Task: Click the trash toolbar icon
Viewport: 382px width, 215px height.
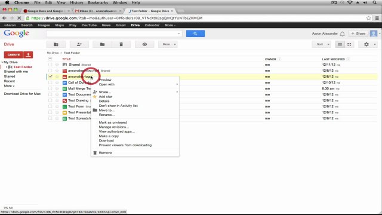Action: coord(121,44)
